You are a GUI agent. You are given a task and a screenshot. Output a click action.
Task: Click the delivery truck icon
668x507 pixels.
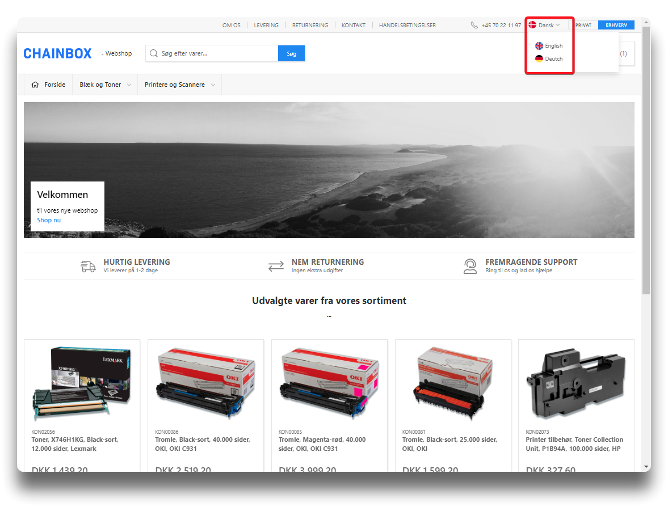[88, 266]
